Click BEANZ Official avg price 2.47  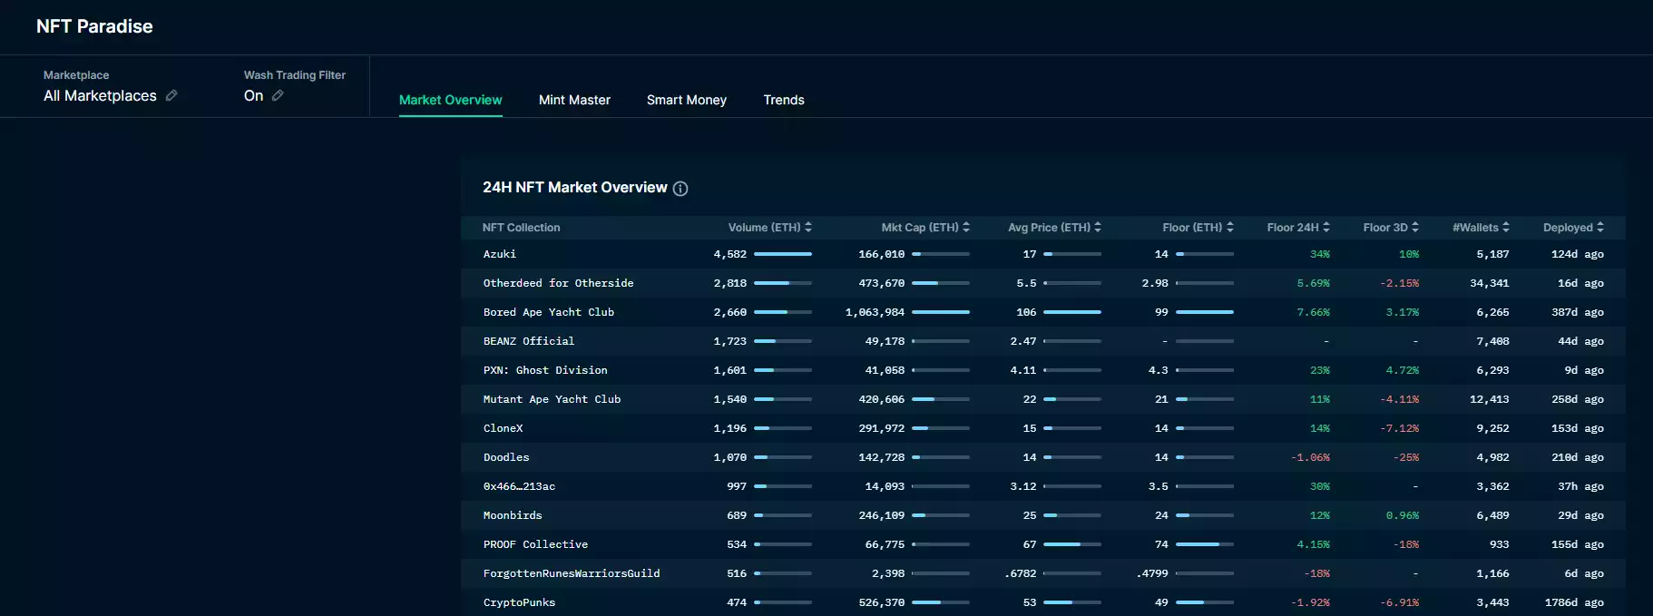(x=1023, y=341)
